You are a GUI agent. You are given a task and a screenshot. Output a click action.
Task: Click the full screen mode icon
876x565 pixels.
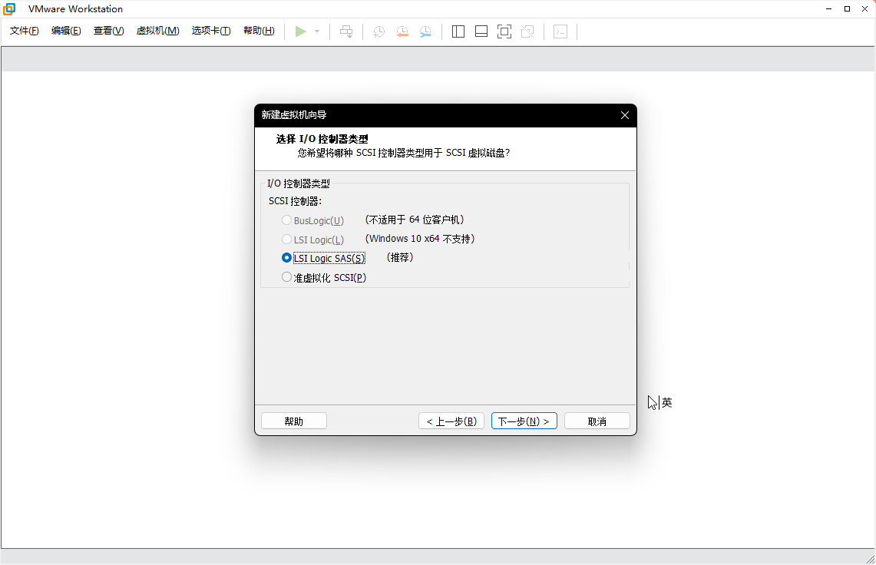pyautogui.click(x=504, y=31)
